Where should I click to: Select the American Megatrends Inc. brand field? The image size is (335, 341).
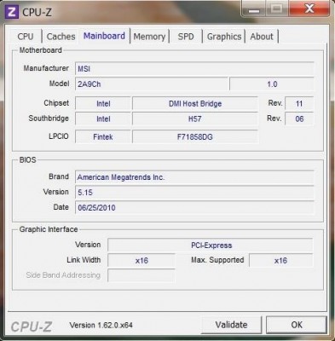(194, 177)
